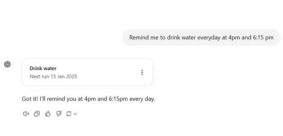This screenshot has height=136, width=283.
Task: Open the "Drink water" task title
Action: [43, 68]
